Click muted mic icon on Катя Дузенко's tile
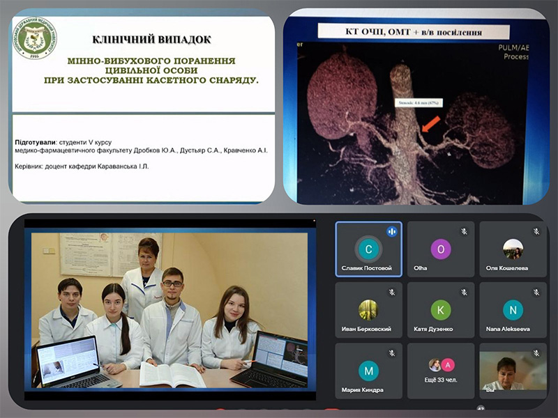Viewport: 558px width, 418px height. coord(464,292)
